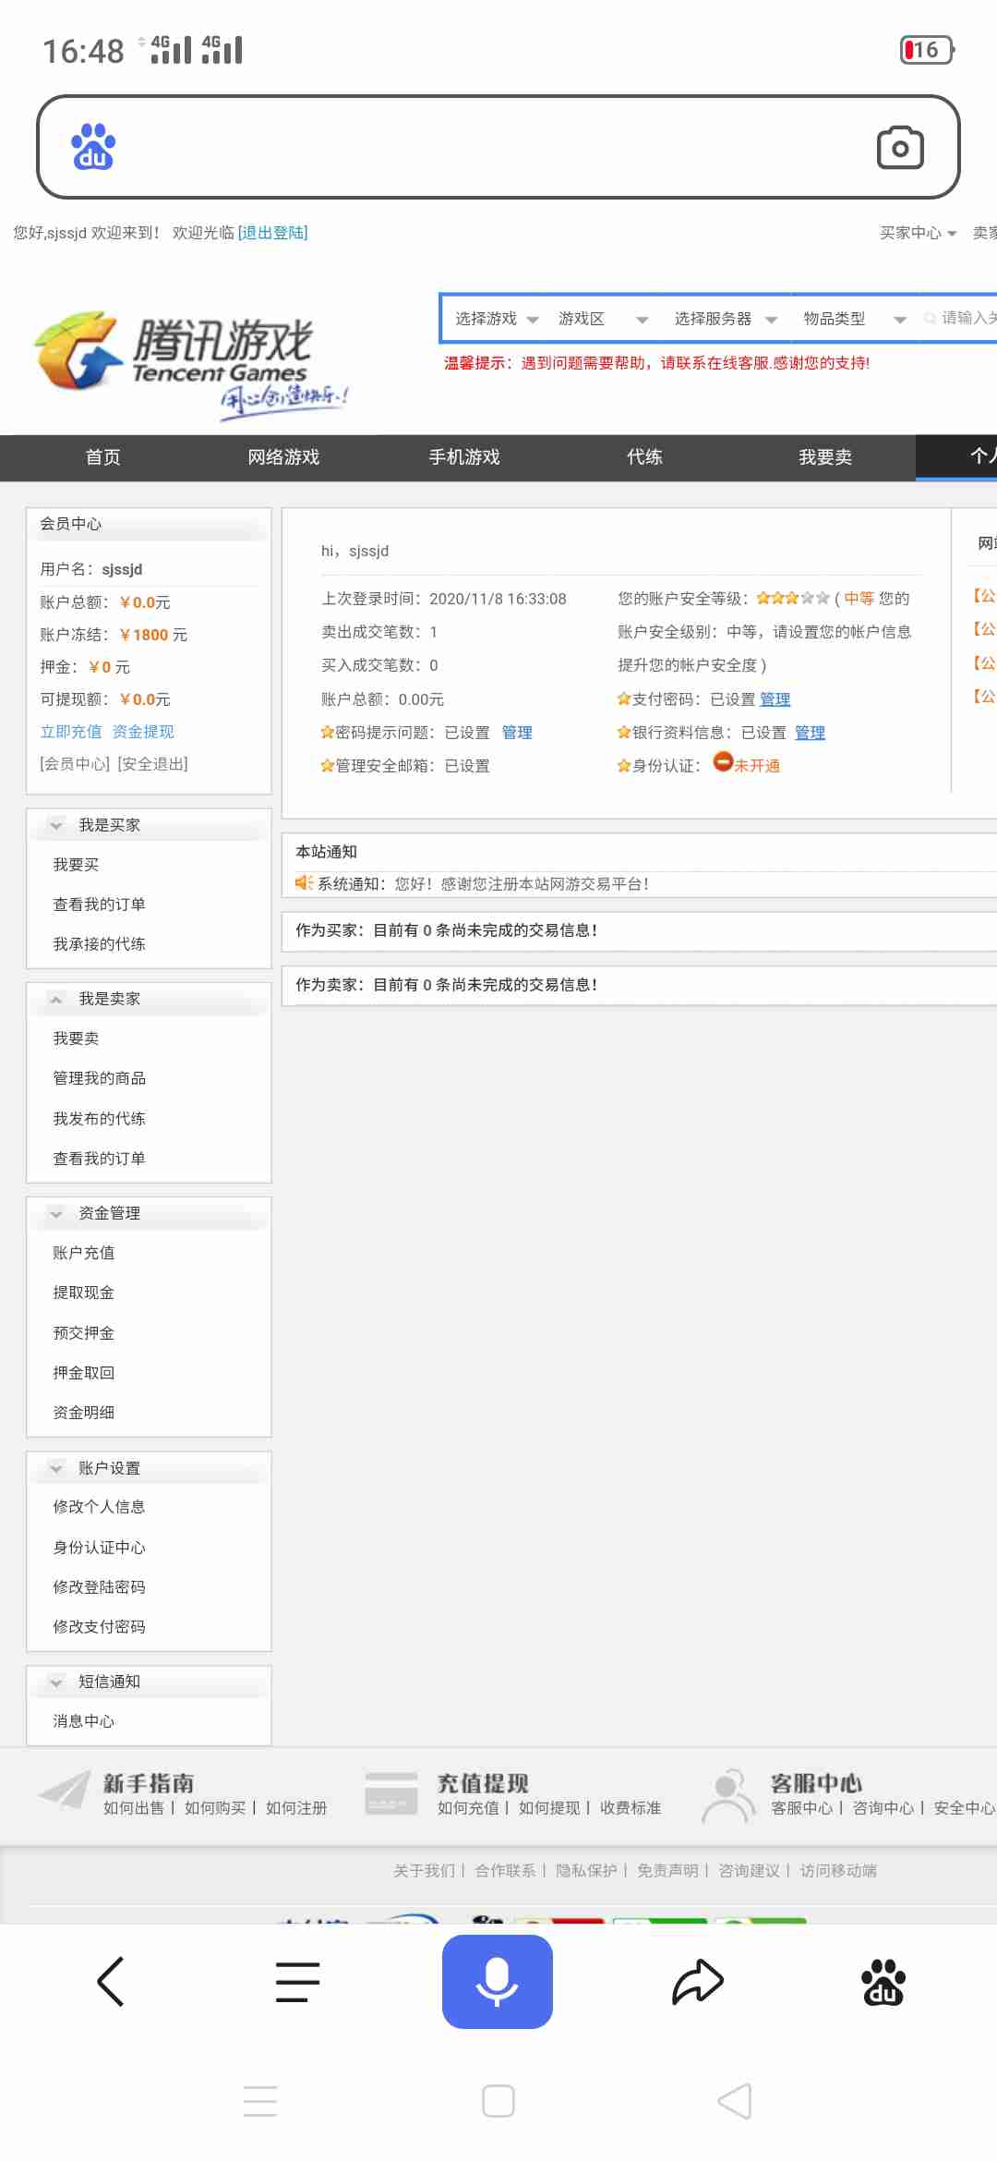Open 身份认证中心 in sidebar

[x=99, y=1548]
